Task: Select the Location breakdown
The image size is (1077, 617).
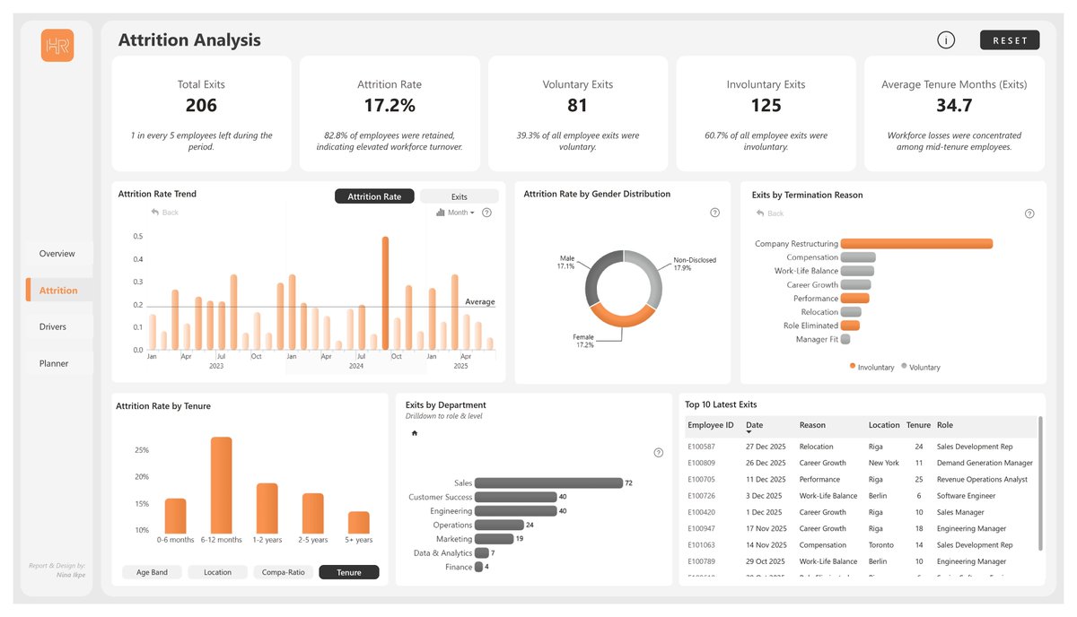Action: 217,572
